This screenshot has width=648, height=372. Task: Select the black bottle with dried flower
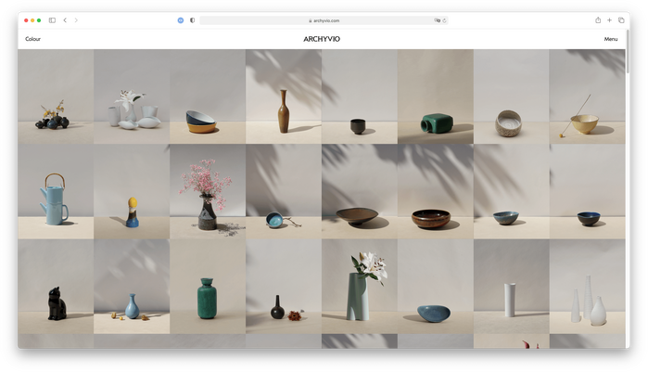[x=284, y=287]
